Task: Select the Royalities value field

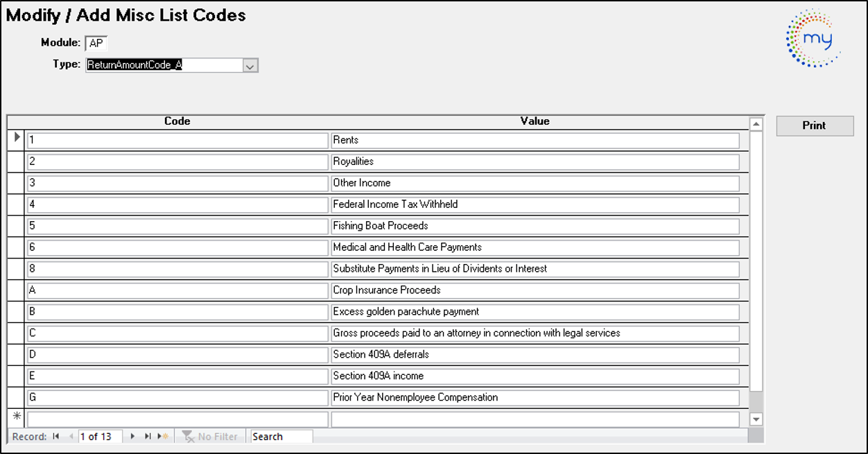Action: 535,161
